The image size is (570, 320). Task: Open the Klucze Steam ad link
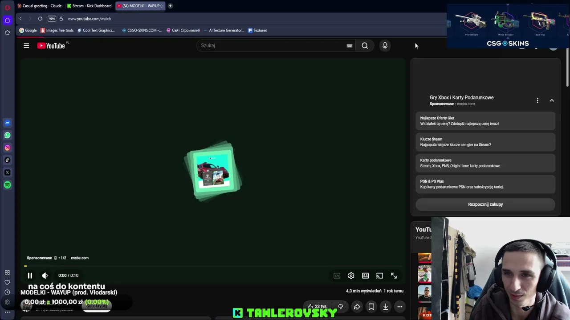click(x=485, y=142)
